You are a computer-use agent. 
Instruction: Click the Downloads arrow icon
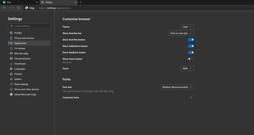tap(11, 64)
